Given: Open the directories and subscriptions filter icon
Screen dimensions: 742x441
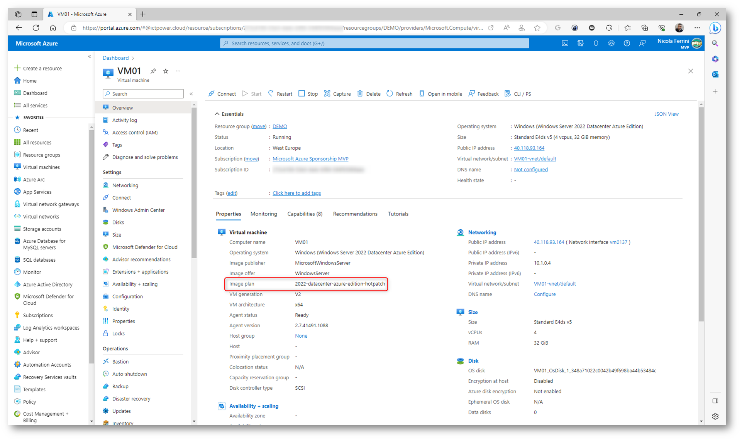Looking at the screenshot, I should tap(580, 44).
